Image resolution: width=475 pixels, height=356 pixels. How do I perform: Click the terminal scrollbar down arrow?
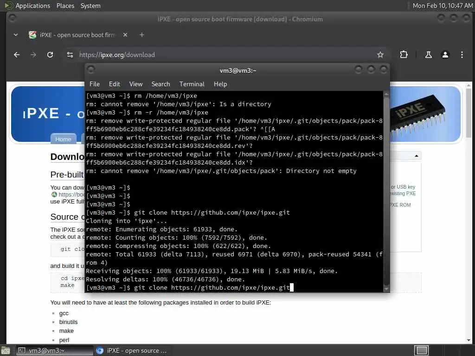pos(386,289)
